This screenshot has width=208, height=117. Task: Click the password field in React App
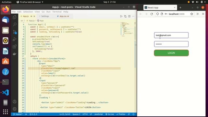(171, 44)
